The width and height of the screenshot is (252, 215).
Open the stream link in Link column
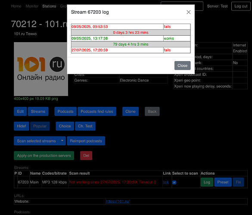pyautogui.click(x=166, y=182)
